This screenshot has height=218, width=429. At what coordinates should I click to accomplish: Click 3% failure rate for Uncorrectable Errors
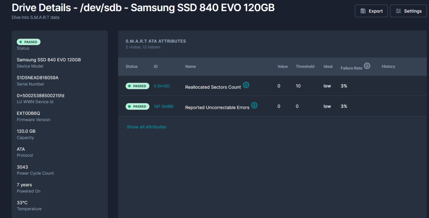tap(344, 106)
